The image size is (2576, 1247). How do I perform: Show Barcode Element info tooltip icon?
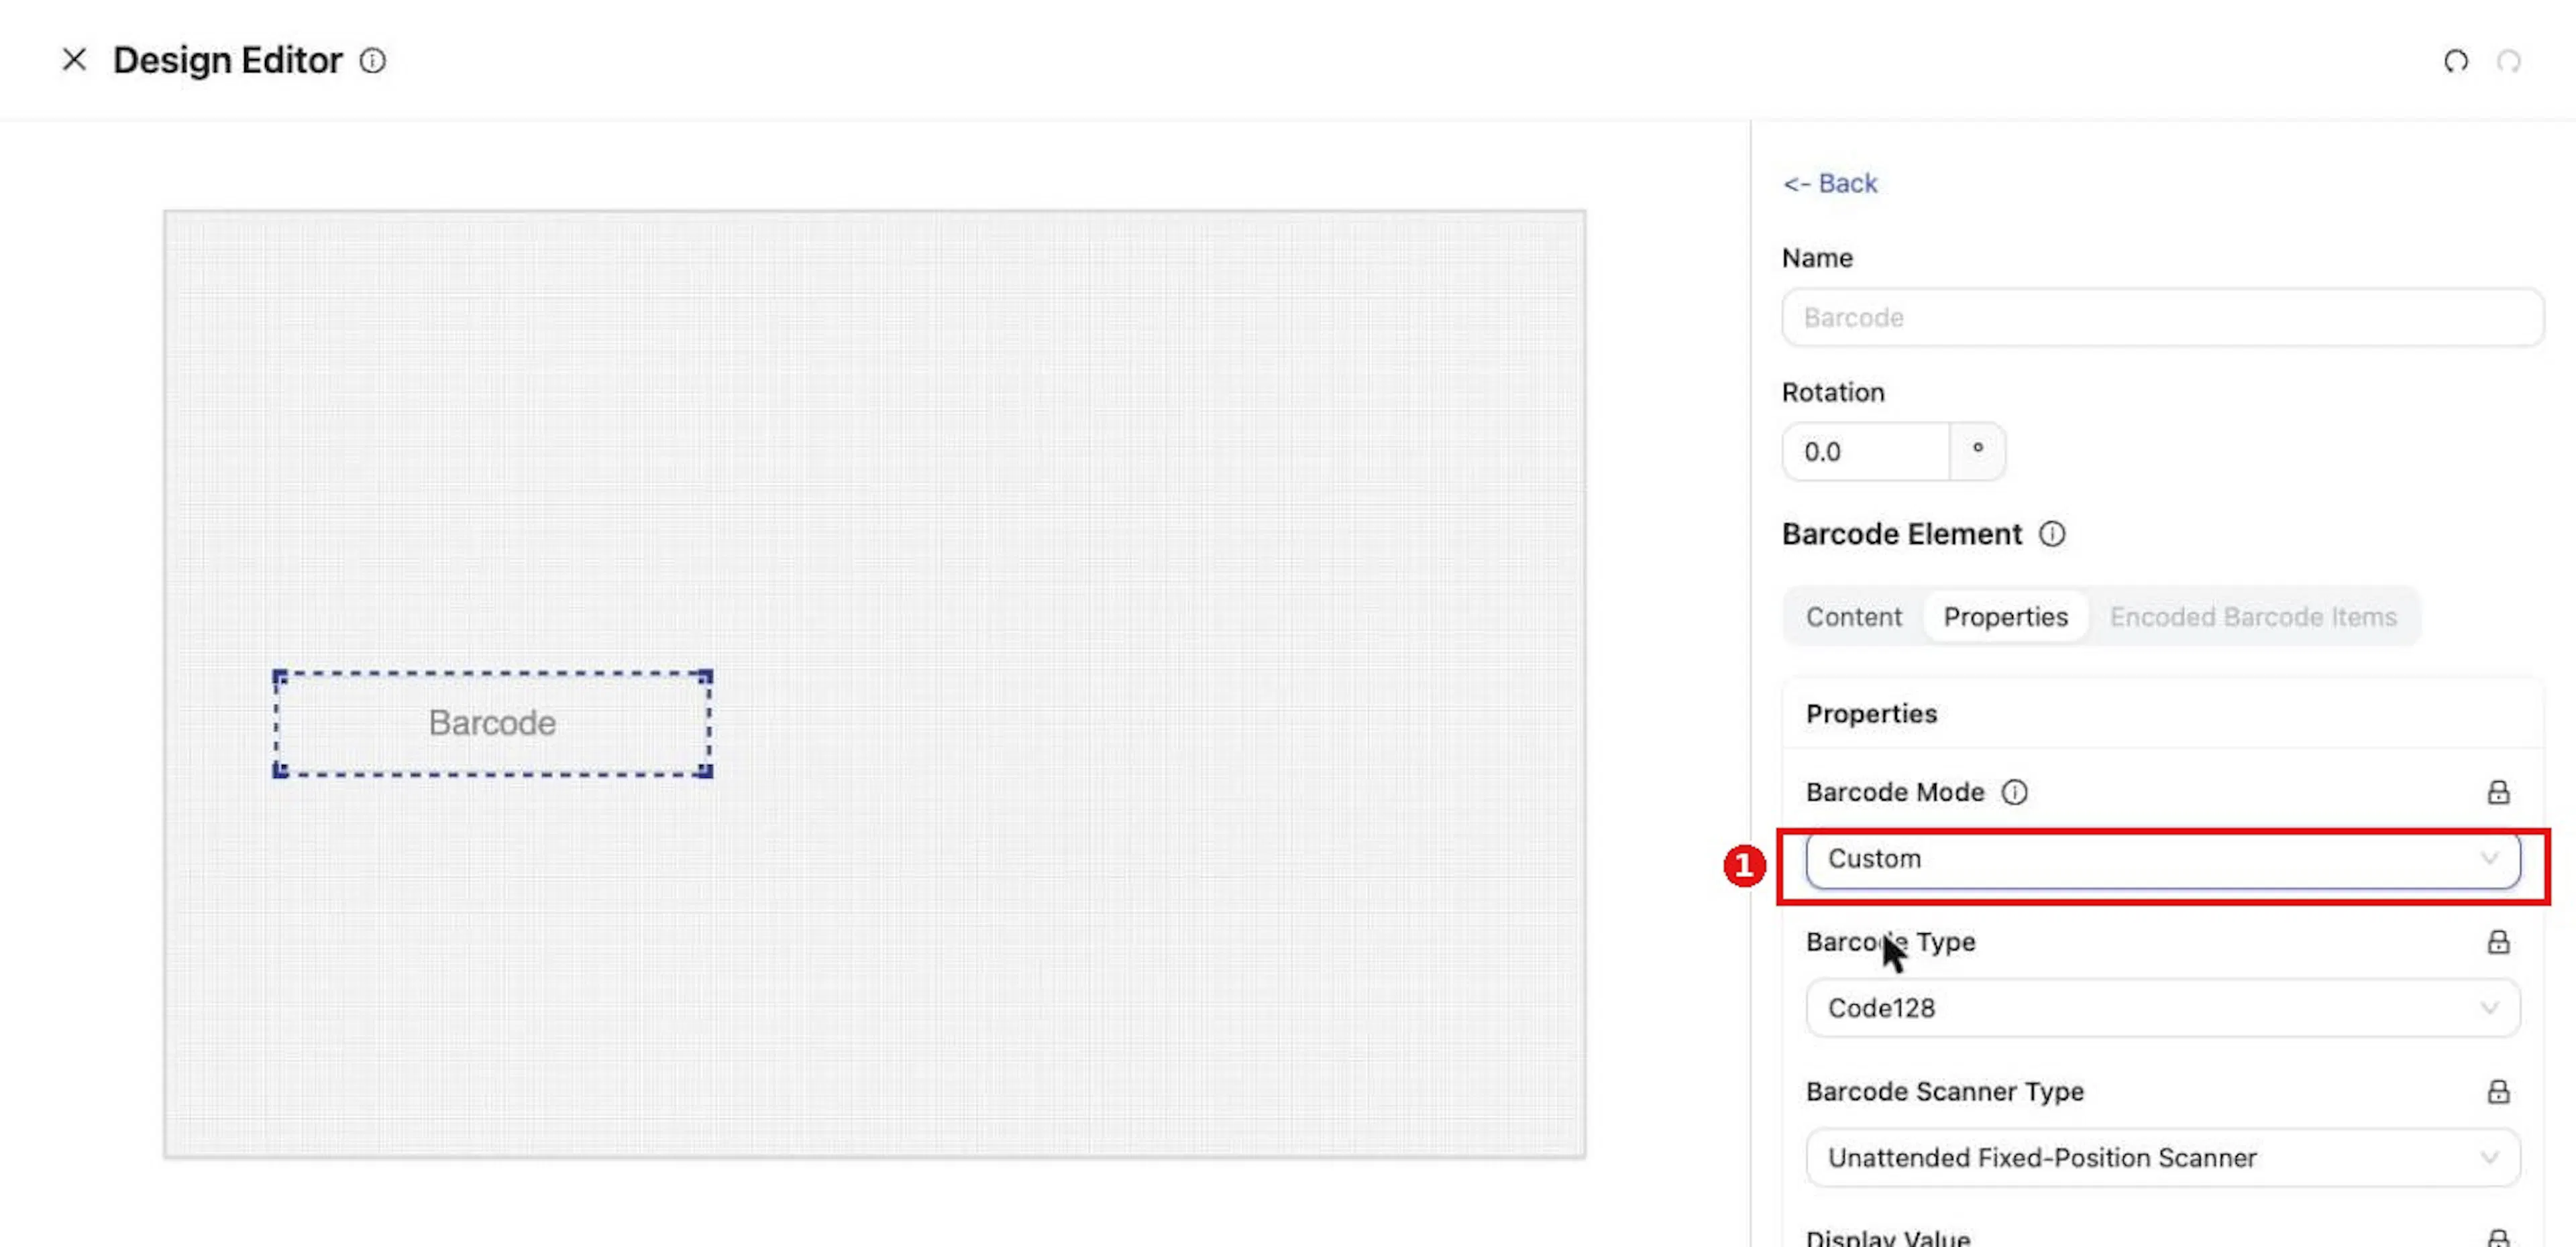click(x=2052, y=534)
